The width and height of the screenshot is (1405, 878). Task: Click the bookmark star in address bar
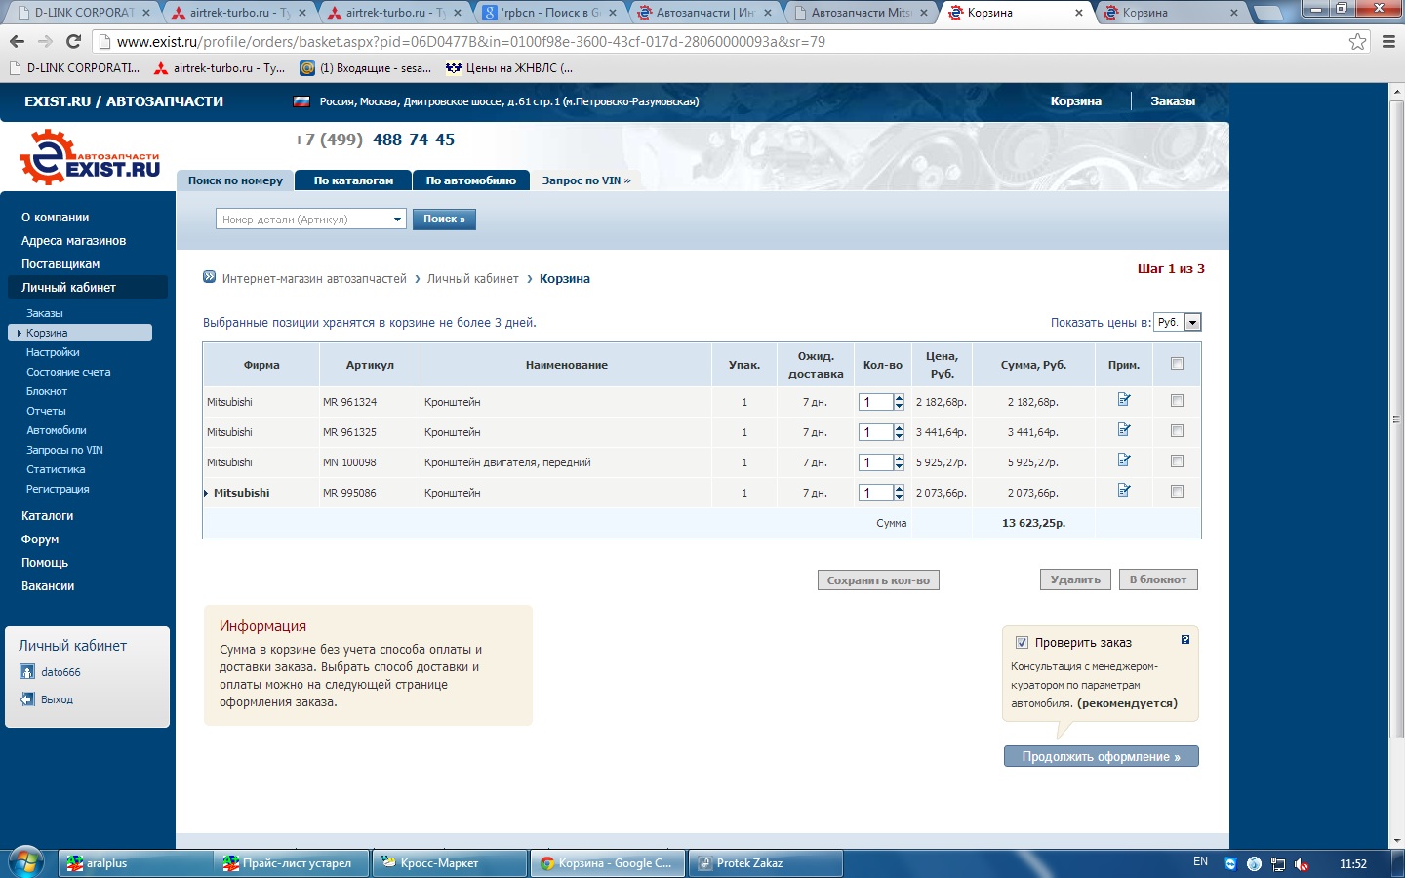coord(1357,41)
